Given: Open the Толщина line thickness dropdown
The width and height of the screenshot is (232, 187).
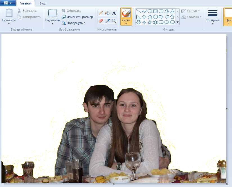Looking at the screenshot, I should (213, 16).
